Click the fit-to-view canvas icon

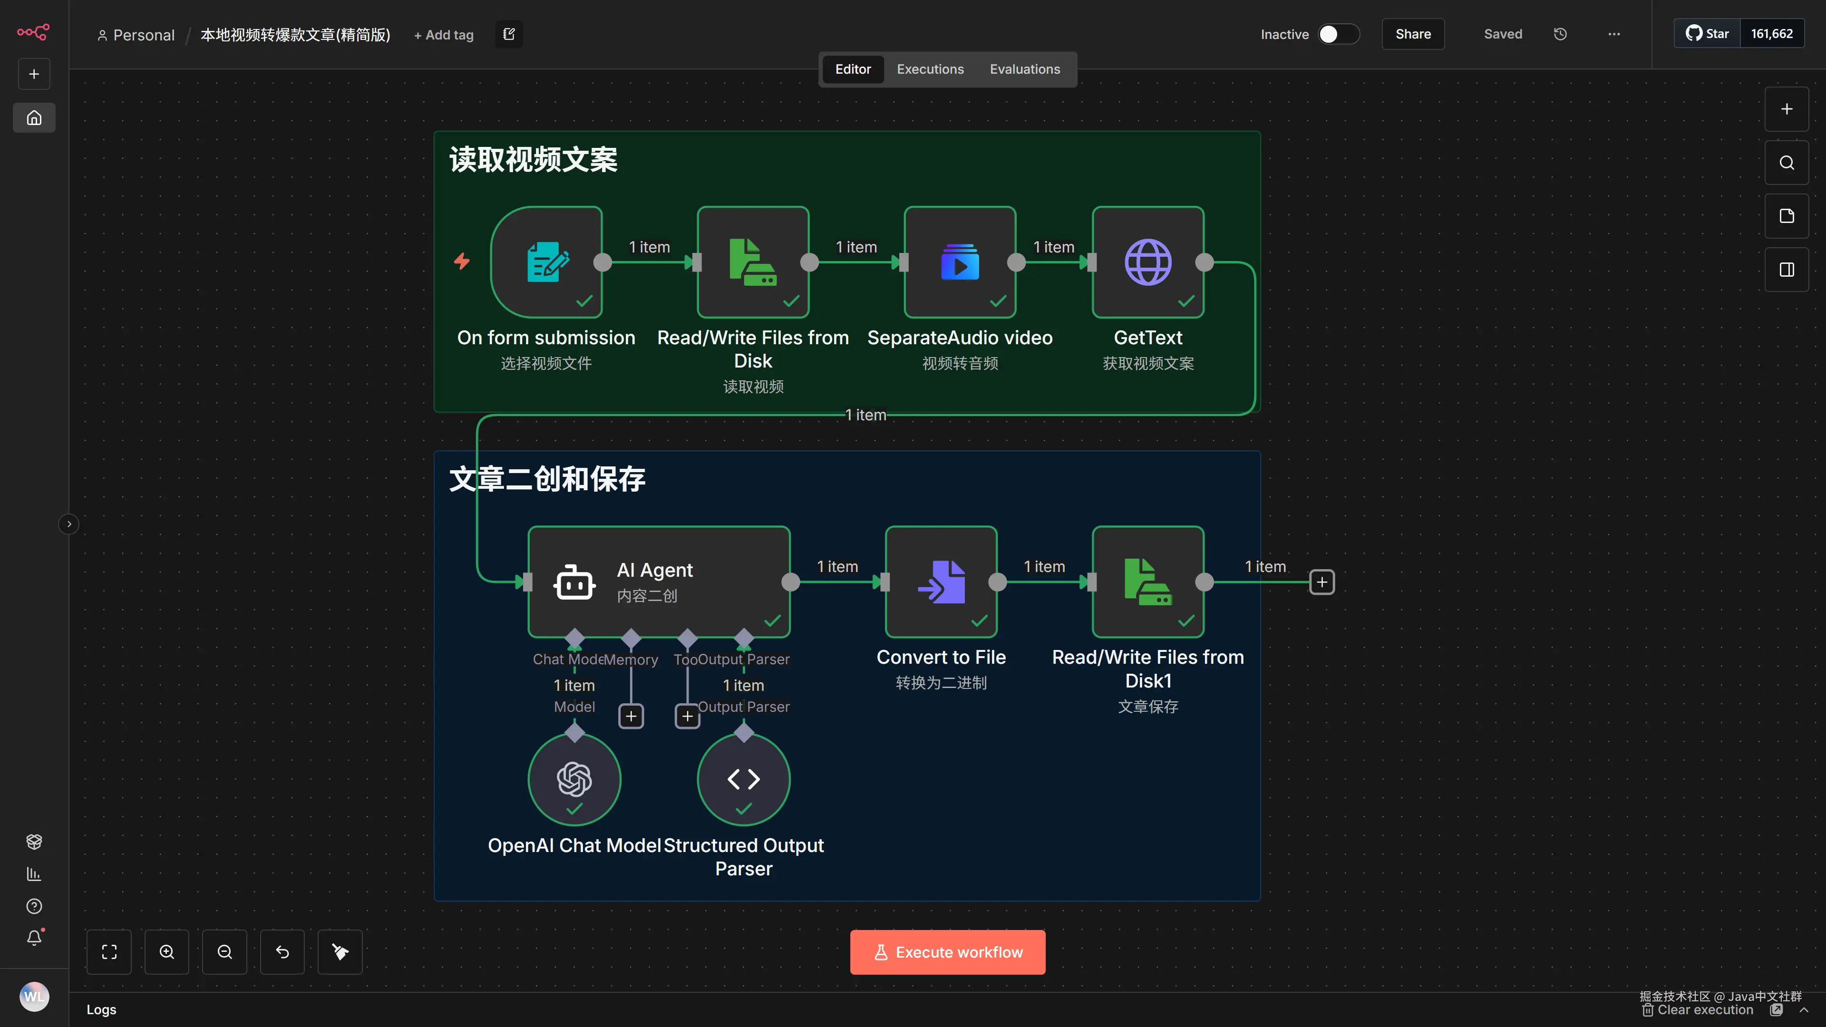pos(109,952)
